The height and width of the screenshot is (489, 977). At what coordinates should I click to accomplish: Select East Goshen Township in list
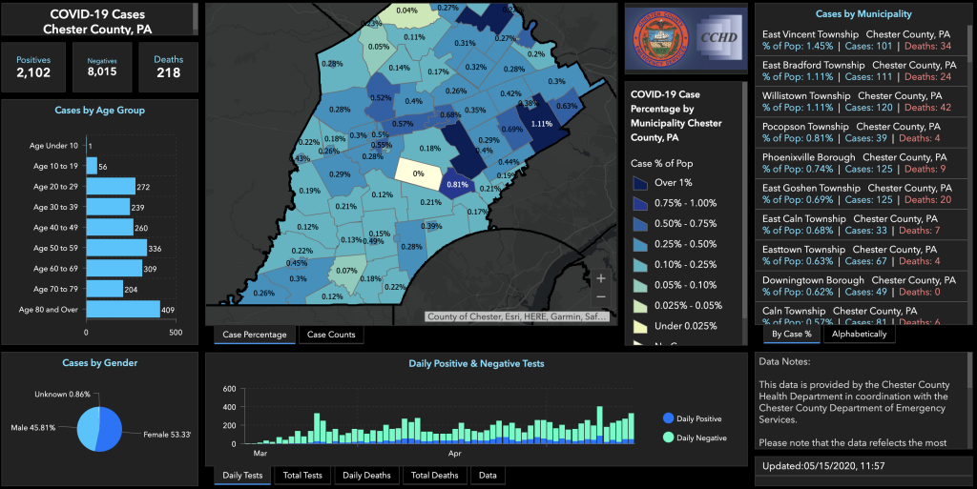tap(862, 194)
